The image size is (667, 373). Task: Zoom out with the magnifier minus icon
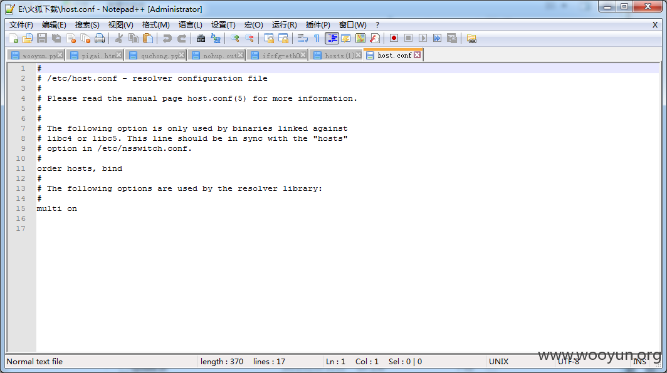point(249,39)
